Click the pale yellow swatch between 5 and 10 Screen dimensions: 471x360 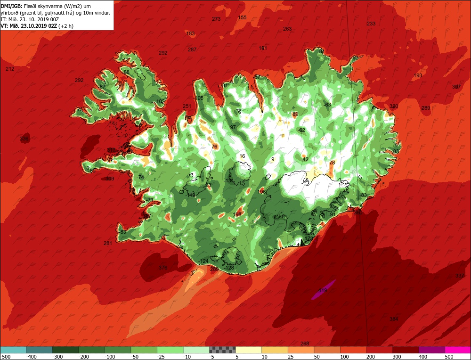point(249,350)
